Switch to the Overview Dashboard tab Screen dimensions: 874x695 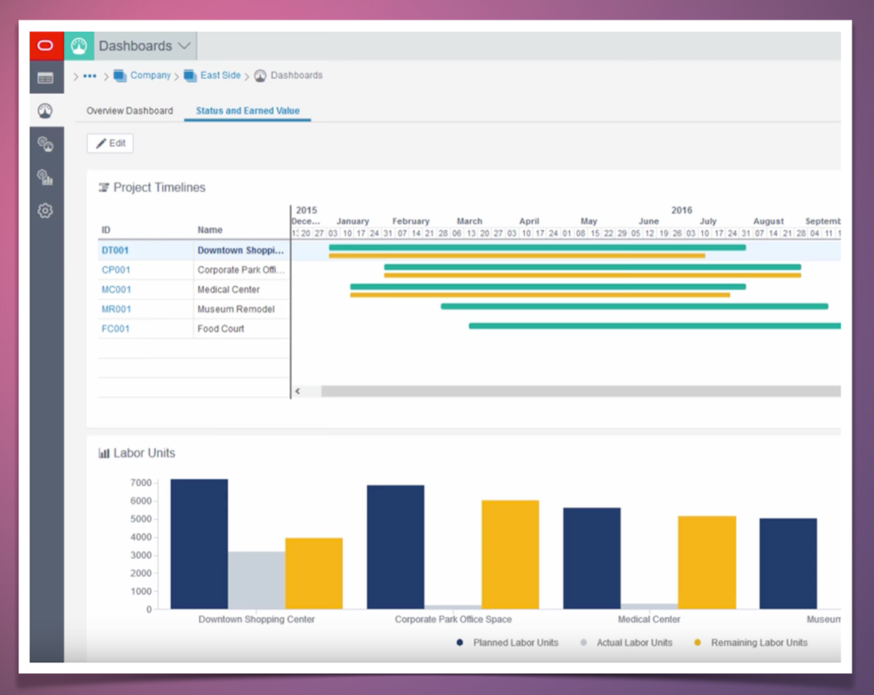pyautogui.click(x=130, y=111)
